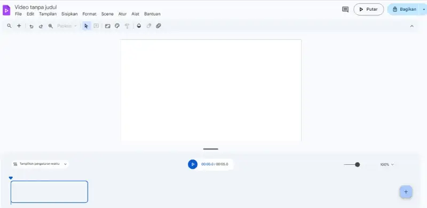Select the first scene thumbnail in the timeline
Viewport: 427px width, 208px height.
[x=49, y=191]
